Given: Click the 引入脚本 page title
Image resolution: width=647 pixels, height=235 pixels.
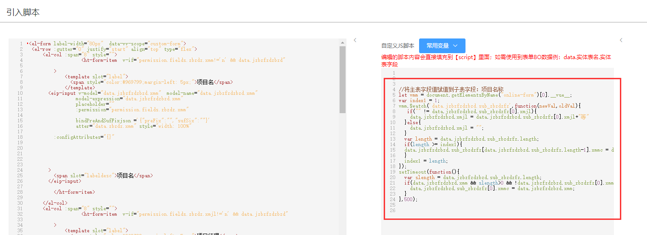Looking at the screenshot, I should coord(23,12).
